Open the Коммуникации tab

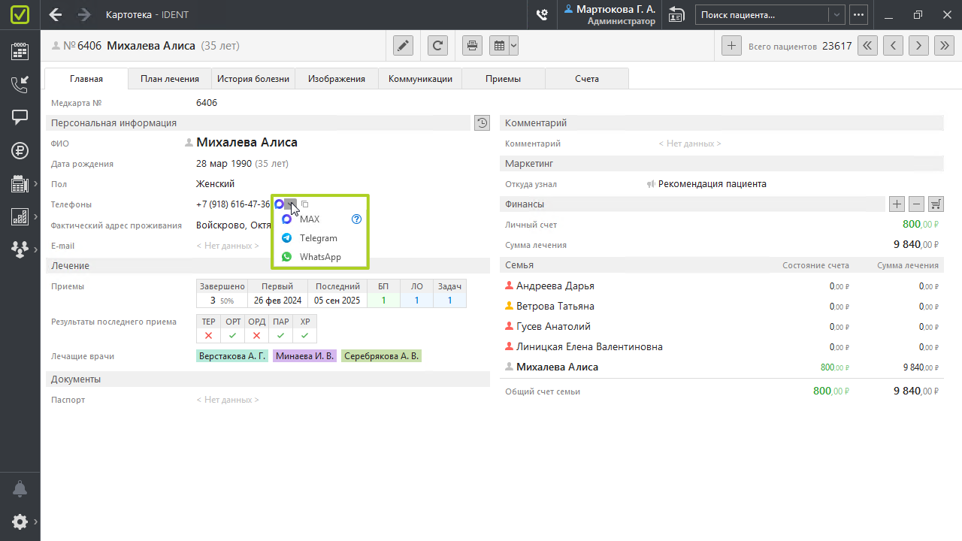click(420, 79)
